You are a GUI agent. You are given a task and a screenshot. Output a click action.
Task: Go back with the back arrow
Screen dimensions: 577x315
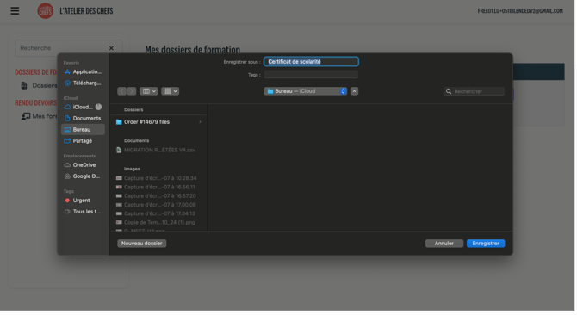(121, 91)
